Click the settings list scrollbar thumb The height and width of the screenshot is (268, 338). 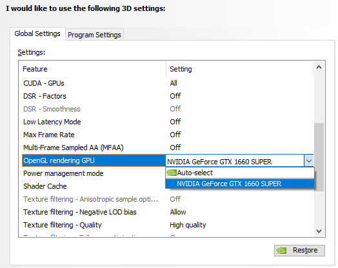pos(319,157)
